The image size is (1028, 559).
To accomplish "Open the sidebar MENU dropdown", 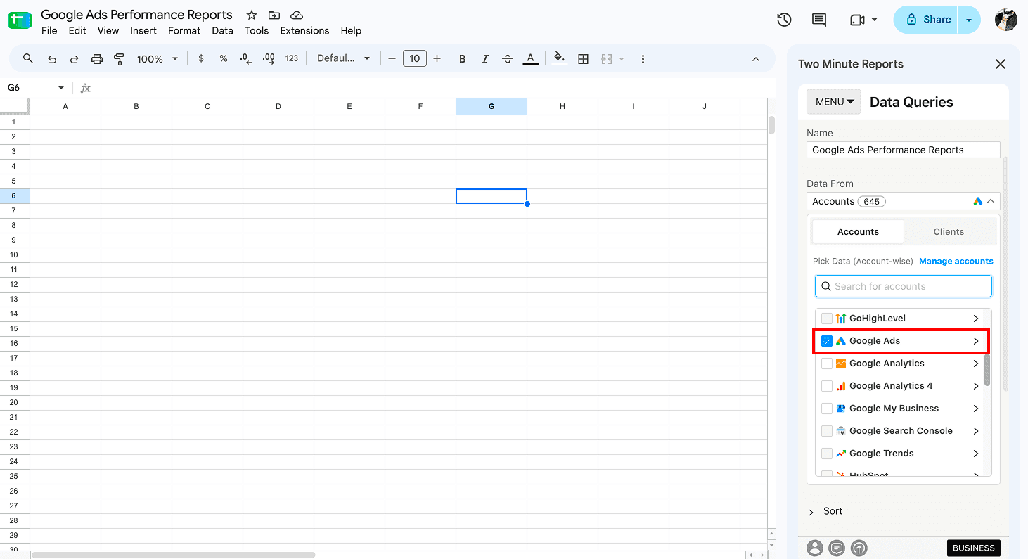I will tap(835, 102).
